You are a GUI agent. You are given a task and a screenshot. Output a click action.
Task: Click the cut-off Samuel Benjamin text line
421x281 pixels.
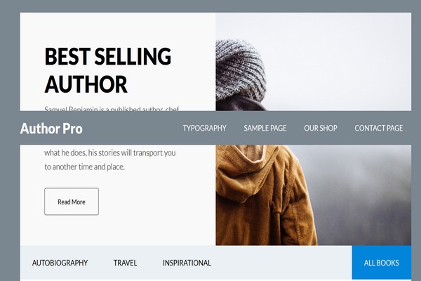[112, 109]
